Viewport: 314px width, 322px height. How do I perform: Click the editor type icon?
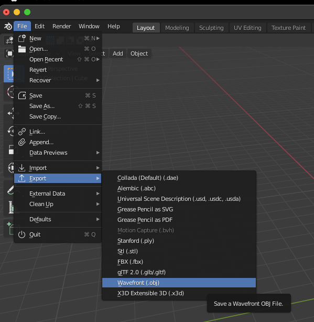(9, 41)
